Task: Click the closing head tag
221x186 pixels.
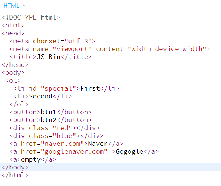Action: click(x=15, y=65)
